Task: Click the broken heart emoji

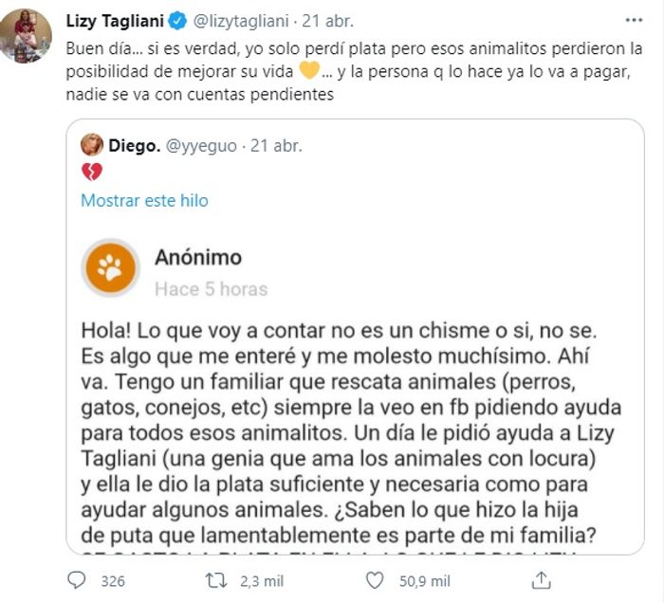Action: click(91, 172)
